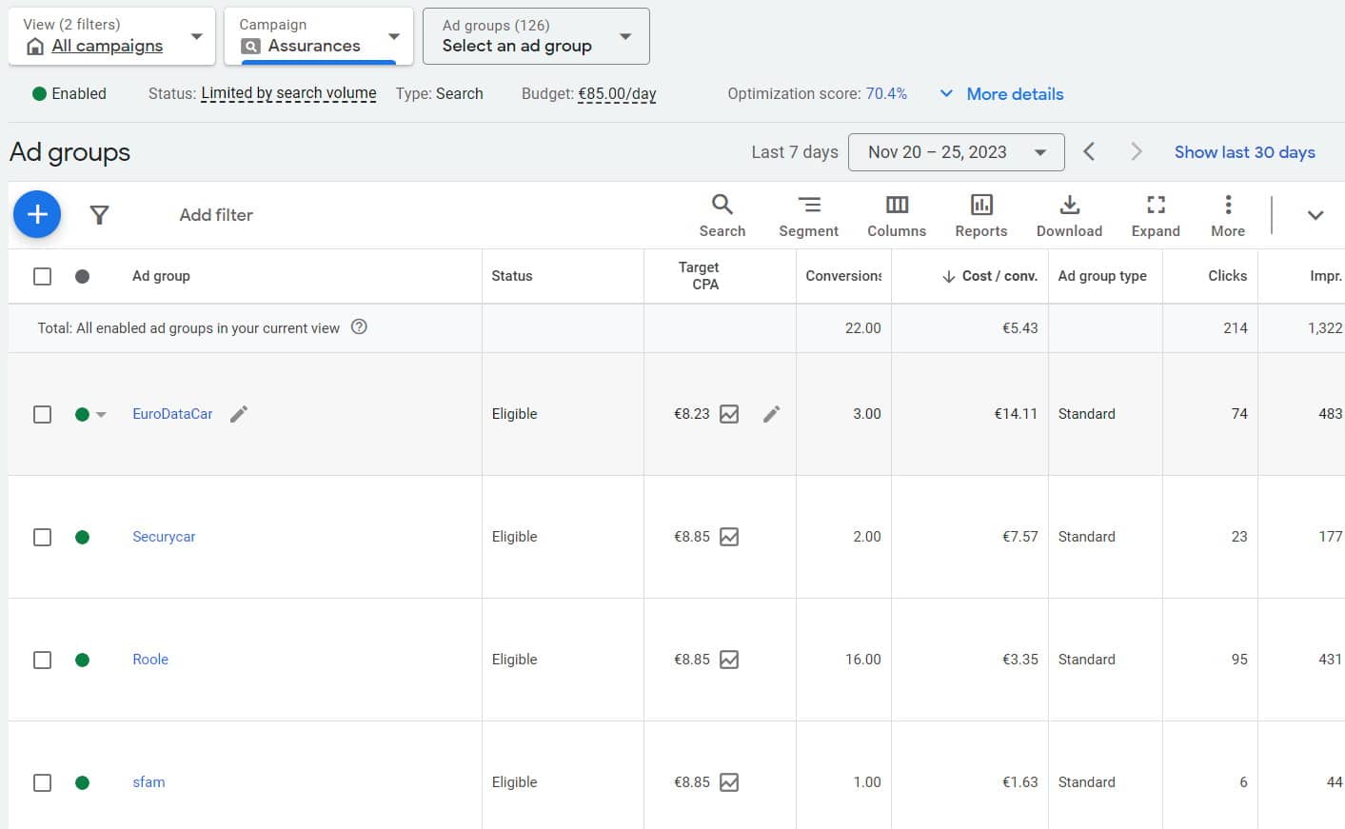Click the status dot column header icon

click(82, 276)
